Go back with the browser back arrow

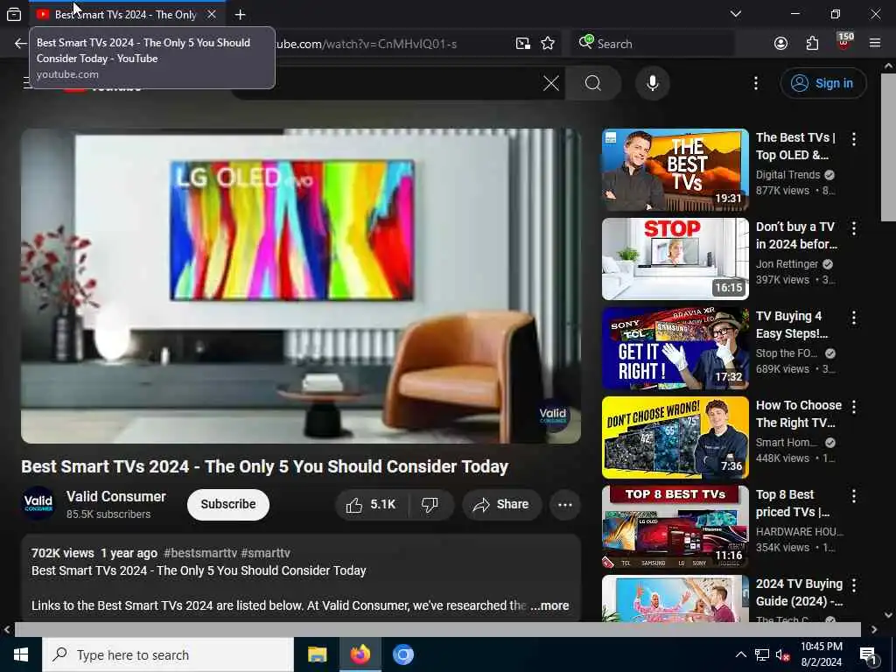(21, 44)
